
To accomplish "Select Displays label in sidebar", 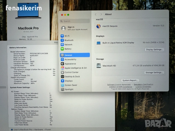I will pyautogui.click(x=69, y=81).
